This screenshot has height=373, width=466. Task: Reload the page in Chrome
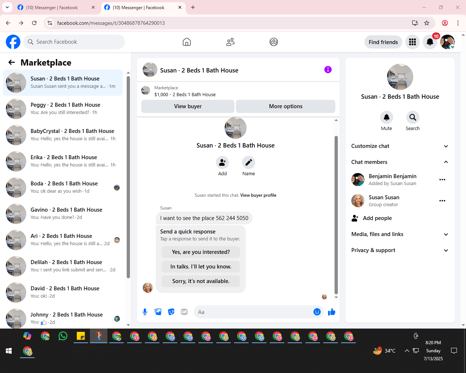point(34,23)
